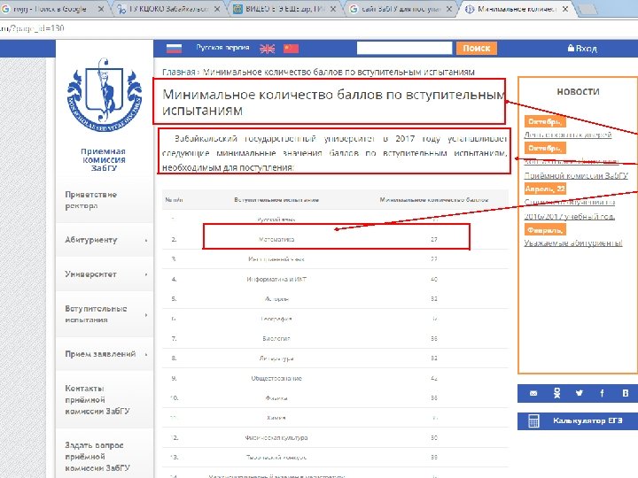Switch to English via UK flag
The image size is (638, 478).
[x=268, y=49]
